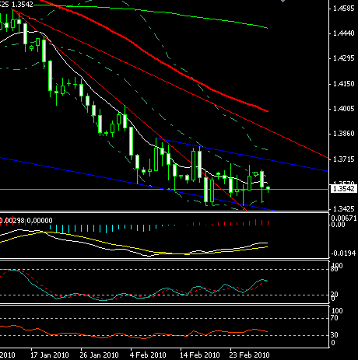The width and height of the screenshot is (358, 360).
Task: Click the highlighted current price tag 1.3542
Action: [343, 189]
